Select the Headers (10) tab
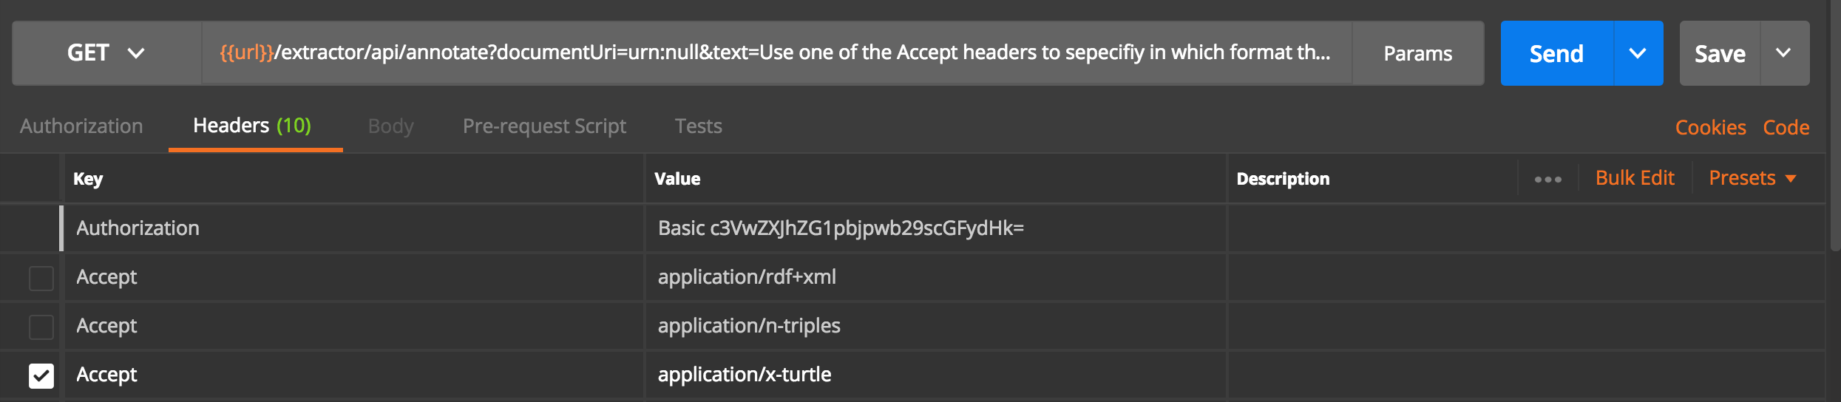Image resolution: width=1841 pixels, height=402 pixels. (x=252, y=126)
